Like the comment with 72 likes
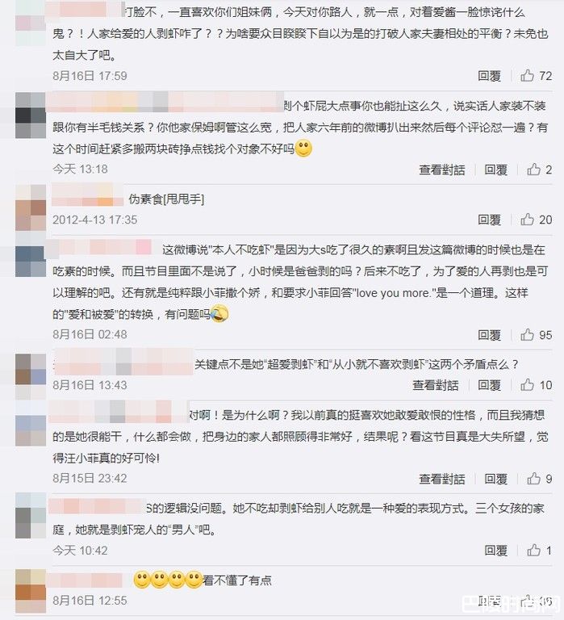Viewport: 564px width, 620px height. point(527,75)
